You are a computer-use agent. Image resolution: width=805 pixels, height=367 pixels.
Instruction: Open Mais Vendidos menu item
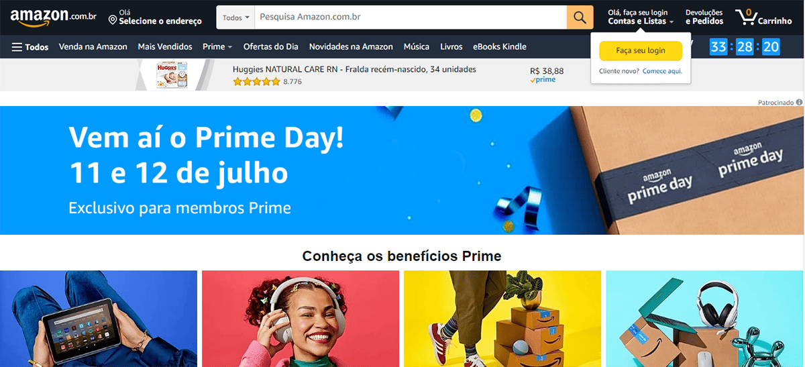pos(165,47)
